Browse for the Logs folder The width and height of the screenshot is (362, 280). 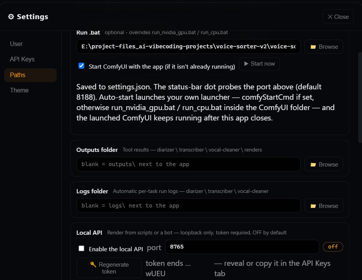pos(324,206)
